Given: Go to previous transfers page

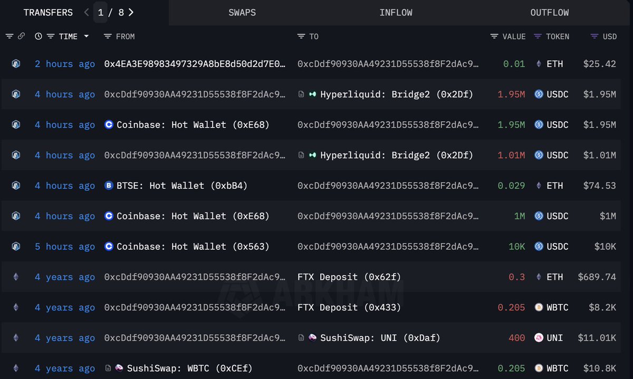Looking at the screenshot, I should click(87, 12).
